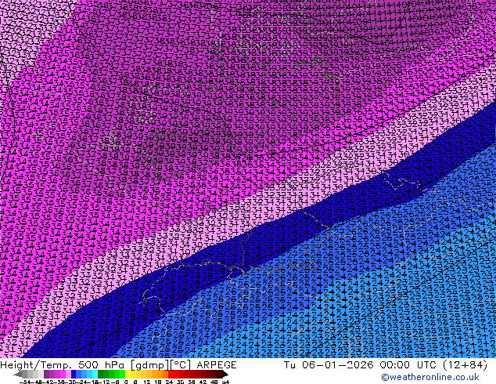This screenshot has width=496, height=384.
Task: Pick the bright magenta swatch in the legend
Action: [63, 374]
